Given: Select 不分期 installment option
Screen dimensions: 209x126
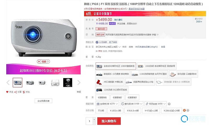Looking at the screenshot, I should click(101, 111).
